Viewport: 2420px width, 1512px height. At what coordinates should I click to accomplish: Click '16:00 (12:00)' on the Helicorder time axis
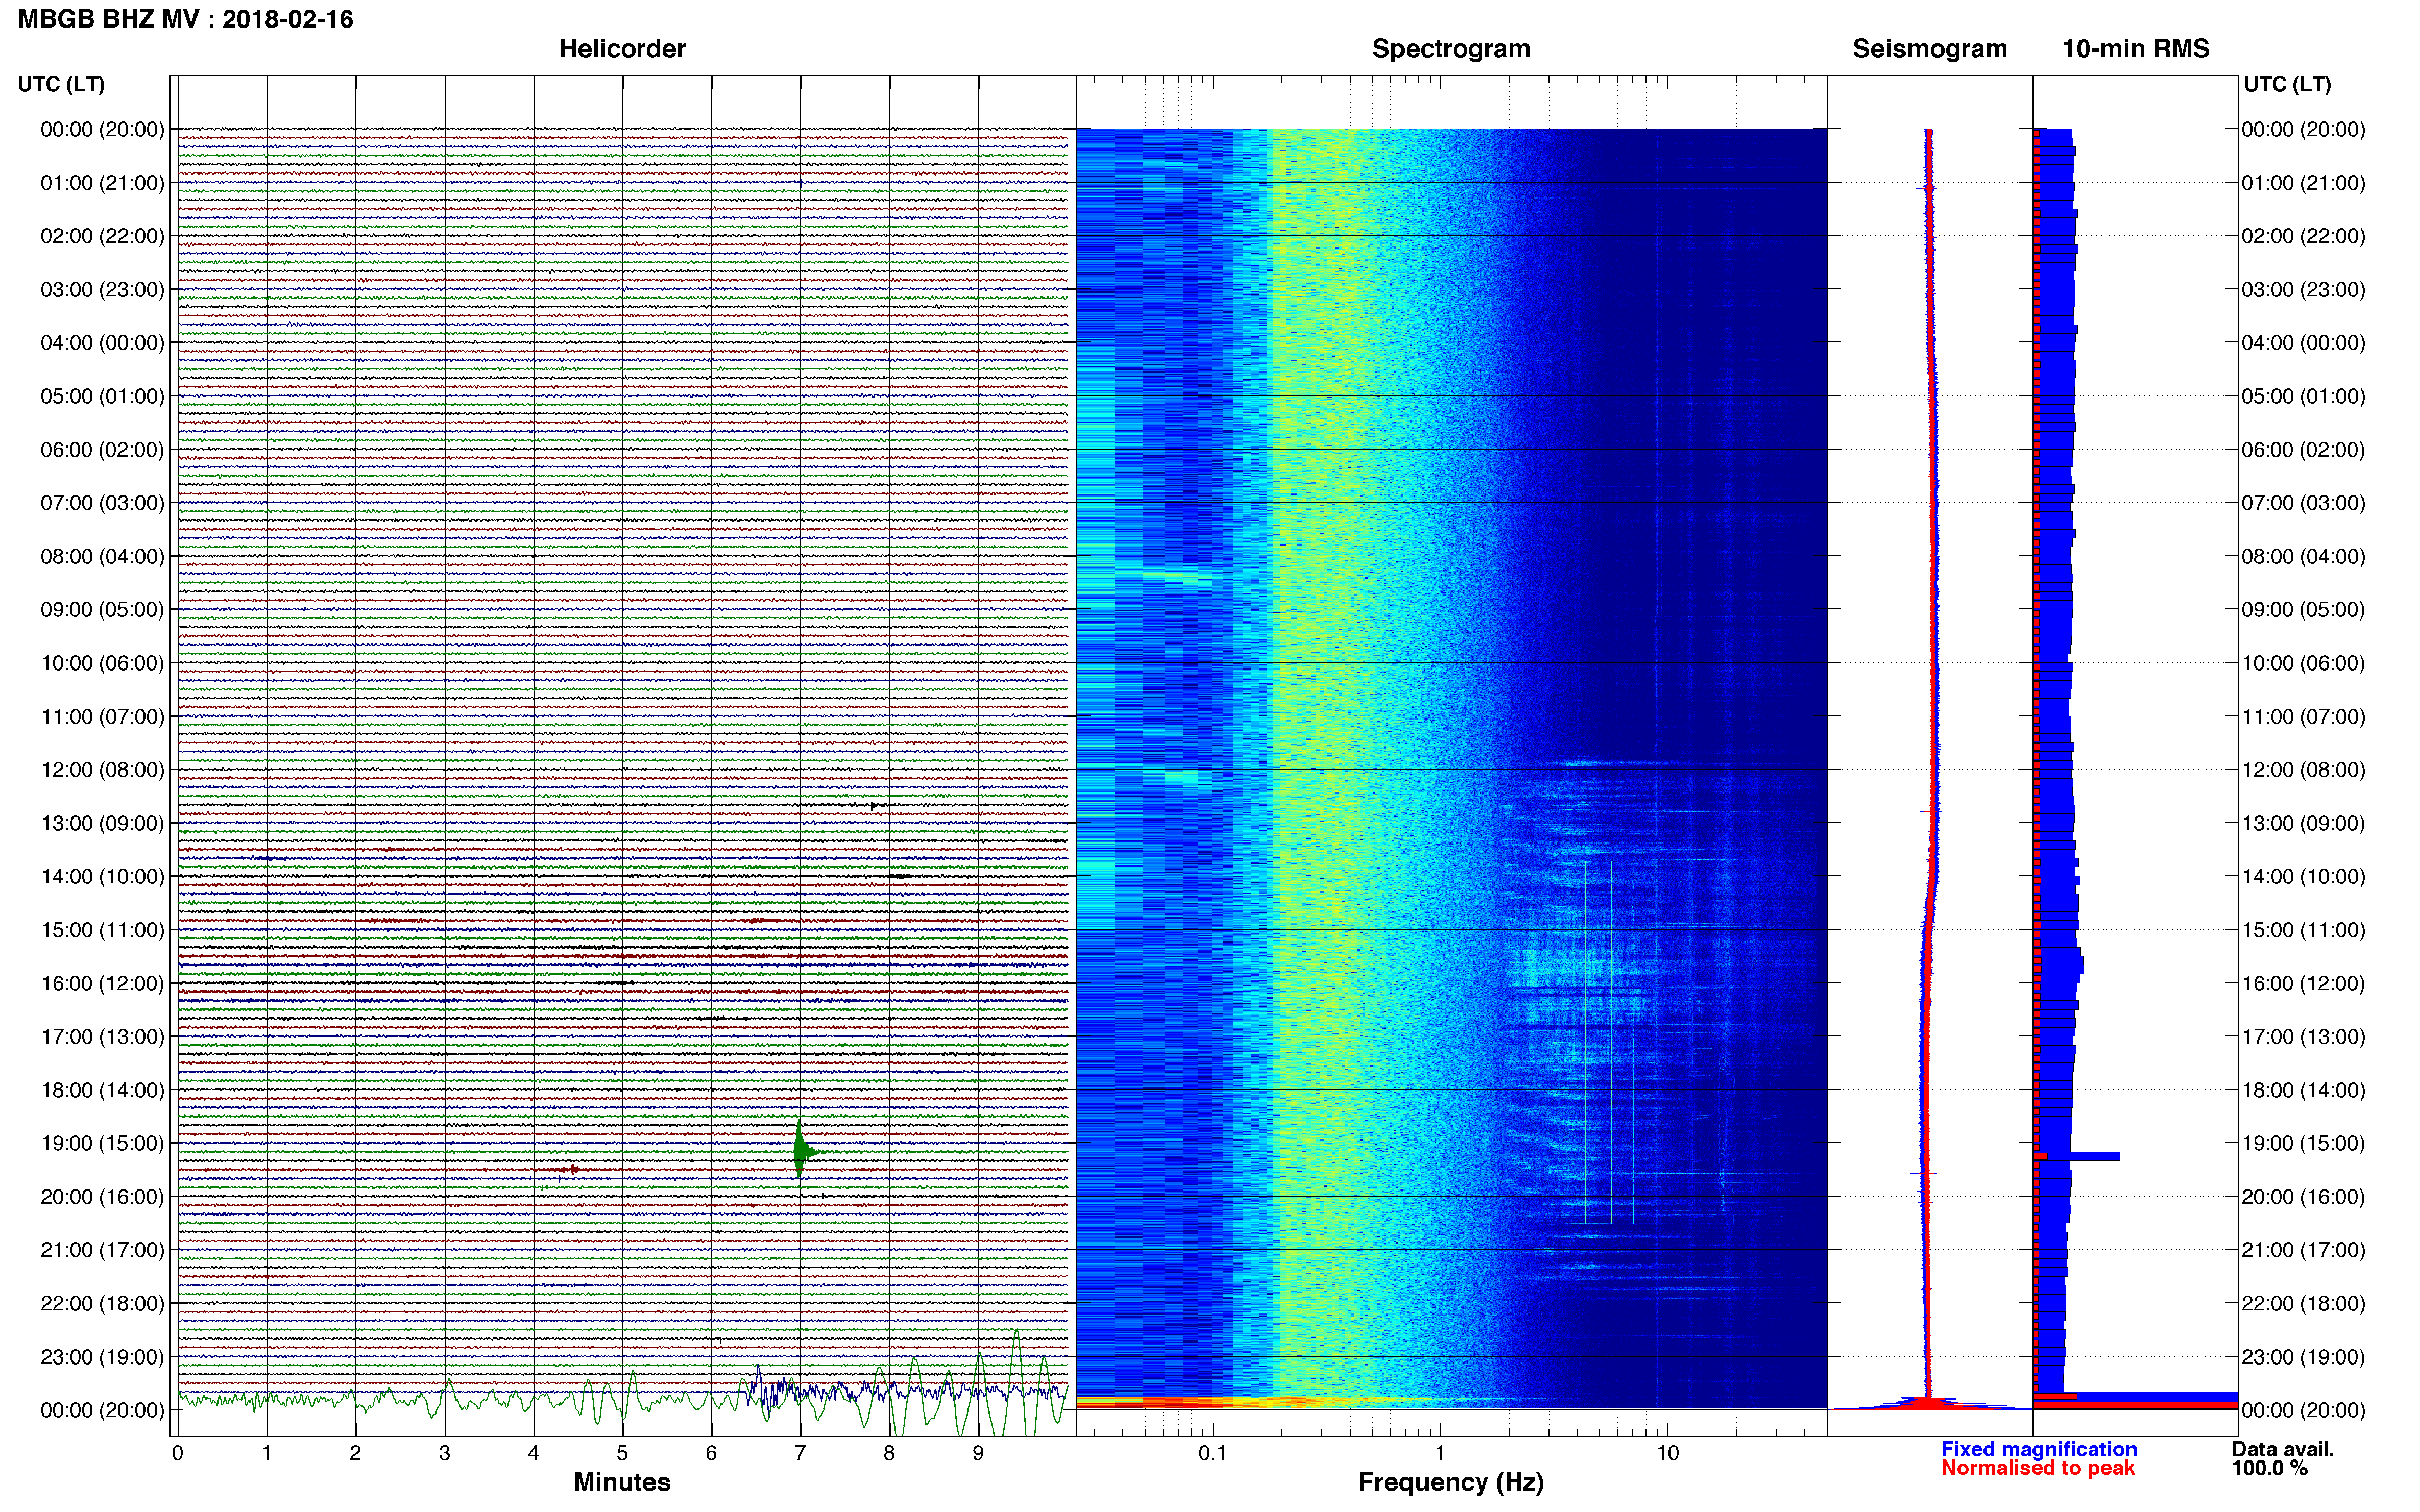click(102, 983)
